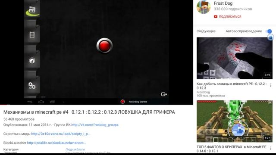Open options menu for diamonds video

click(x=271, y=85)
